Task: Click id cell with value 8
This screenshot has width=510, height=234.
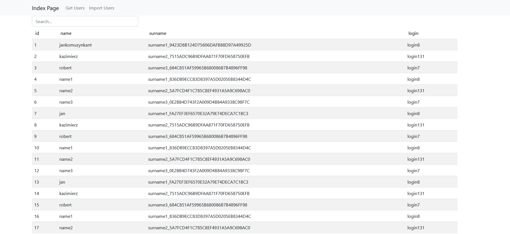Action: [x=35, y=125]
